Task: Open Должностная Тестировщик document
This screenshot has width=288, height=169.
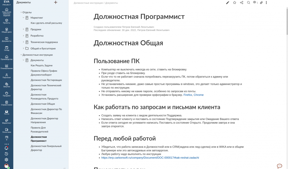Action: pos(46,80)
